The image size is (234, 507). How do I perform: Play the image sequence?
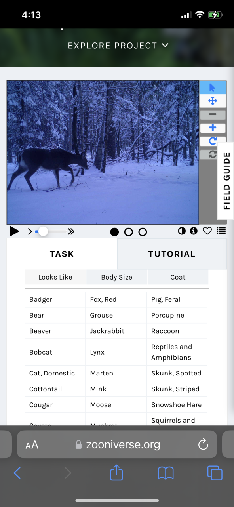tap(15, 231)
